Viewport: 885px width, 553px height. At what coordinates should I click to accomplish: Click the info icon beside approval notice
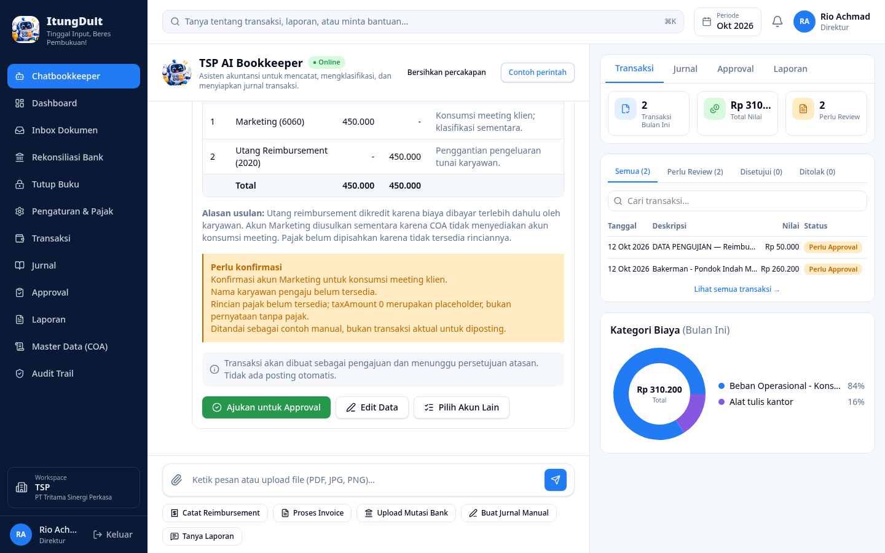pyautogui.click(x=214, y=369)
